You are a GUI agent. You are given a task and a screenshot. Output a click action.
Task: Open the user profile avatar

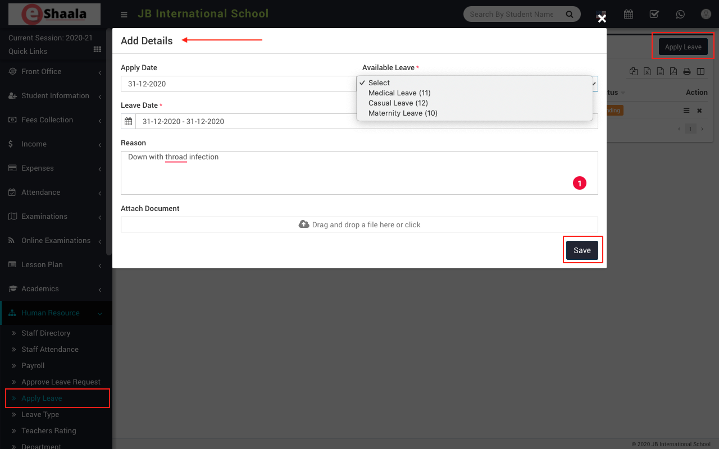pos(706,15)
